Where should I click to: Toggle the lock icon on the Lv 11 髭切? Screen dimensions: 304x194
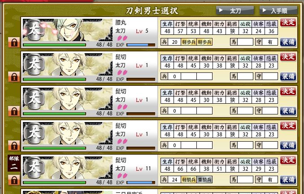pyautogui.click(x=14, y=180)
